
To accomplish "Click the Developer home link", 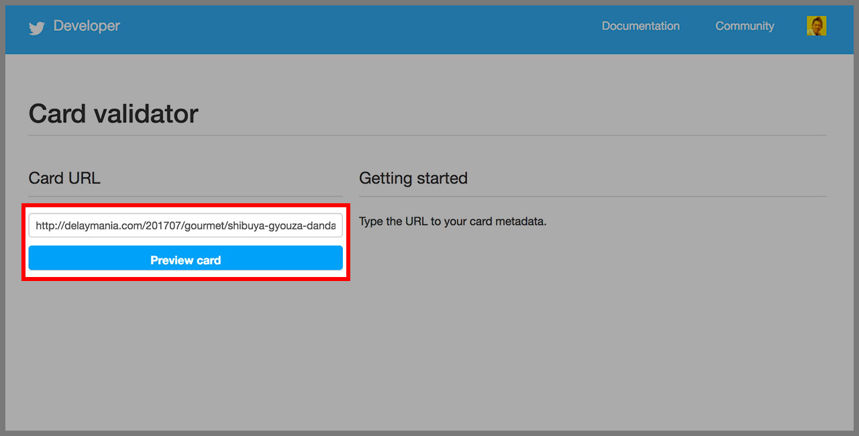I will pos(87,26).
